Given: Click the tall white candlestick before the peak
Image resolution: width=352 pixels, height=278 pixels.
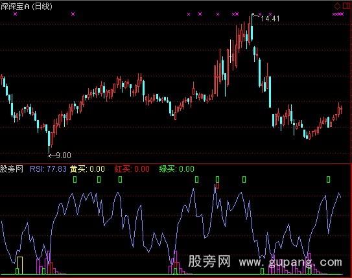Looking at the screenshot, I should (231, 52).
